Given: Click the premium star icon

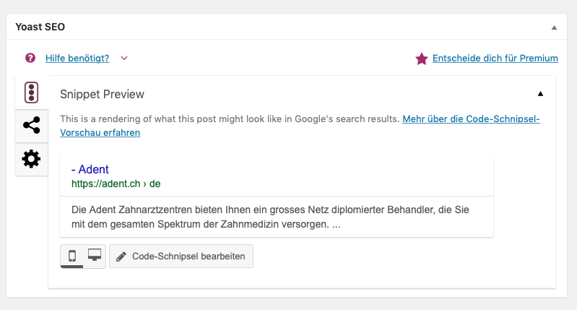Looking at the screenshot, I should tap(421, 59).
